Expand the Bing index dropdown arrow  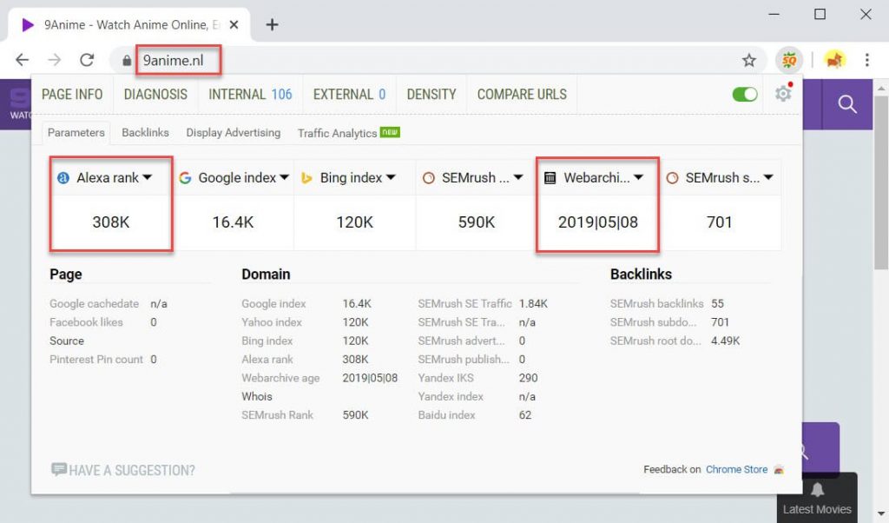391,177
